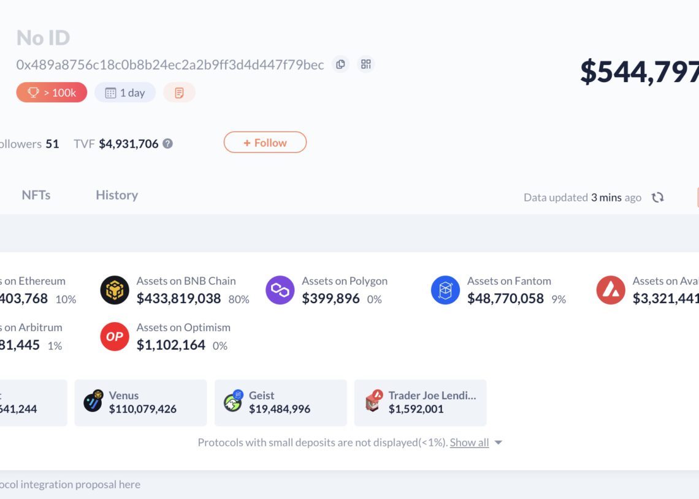The image size is (699, 499).
Task: Open the Venus protocol card
Action: [140, 402]
